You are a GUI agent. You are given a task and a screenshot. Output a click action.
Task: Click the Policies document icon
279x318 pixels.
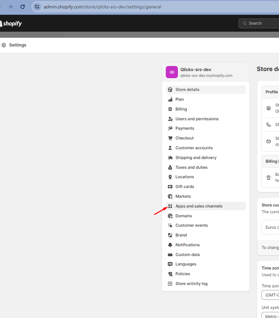click(x=170, y=274)
